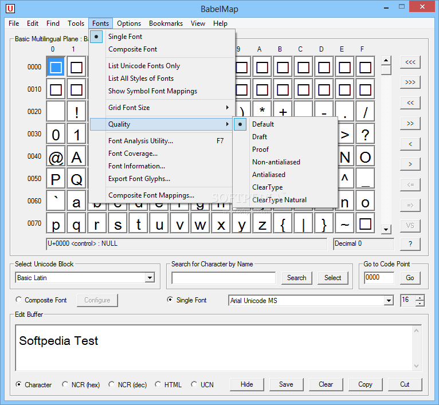Expand the Grid Font Size submenu
This screenshot has height=405, width=439.
click(162, 108)
